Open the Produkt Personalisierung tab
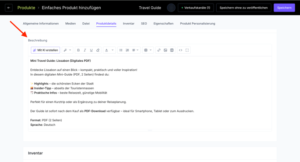300x162 pixels. [x=197, y=24]
